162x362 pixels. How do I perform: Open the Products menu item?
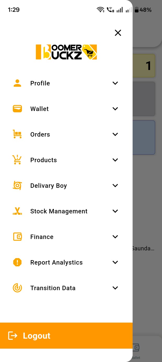coord(44,160)
